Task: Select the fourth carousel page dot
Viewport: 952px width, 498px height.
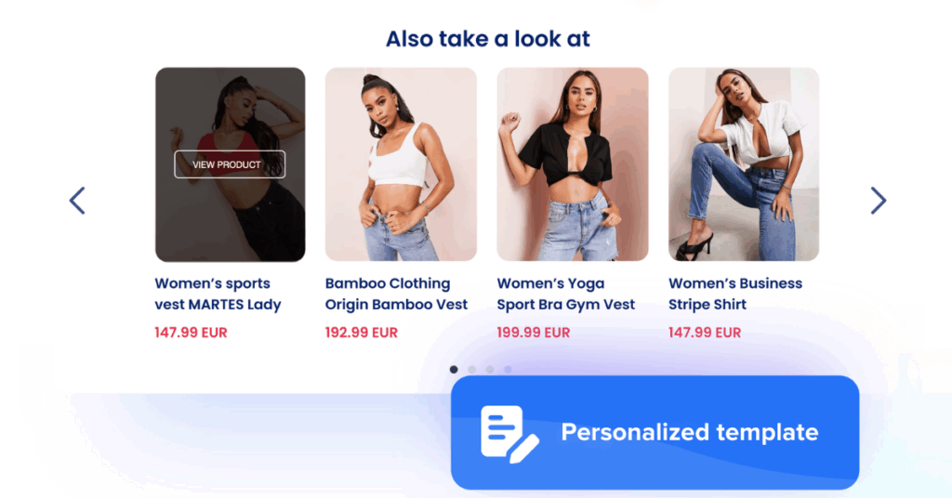Action: pyautogui.click(x=508, y=370)
